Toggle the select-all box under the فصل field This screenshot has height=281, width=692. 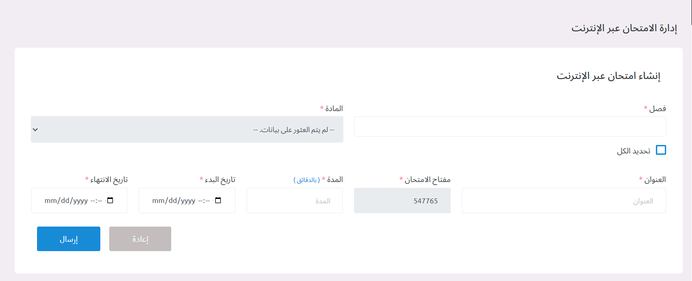(661, 150)
